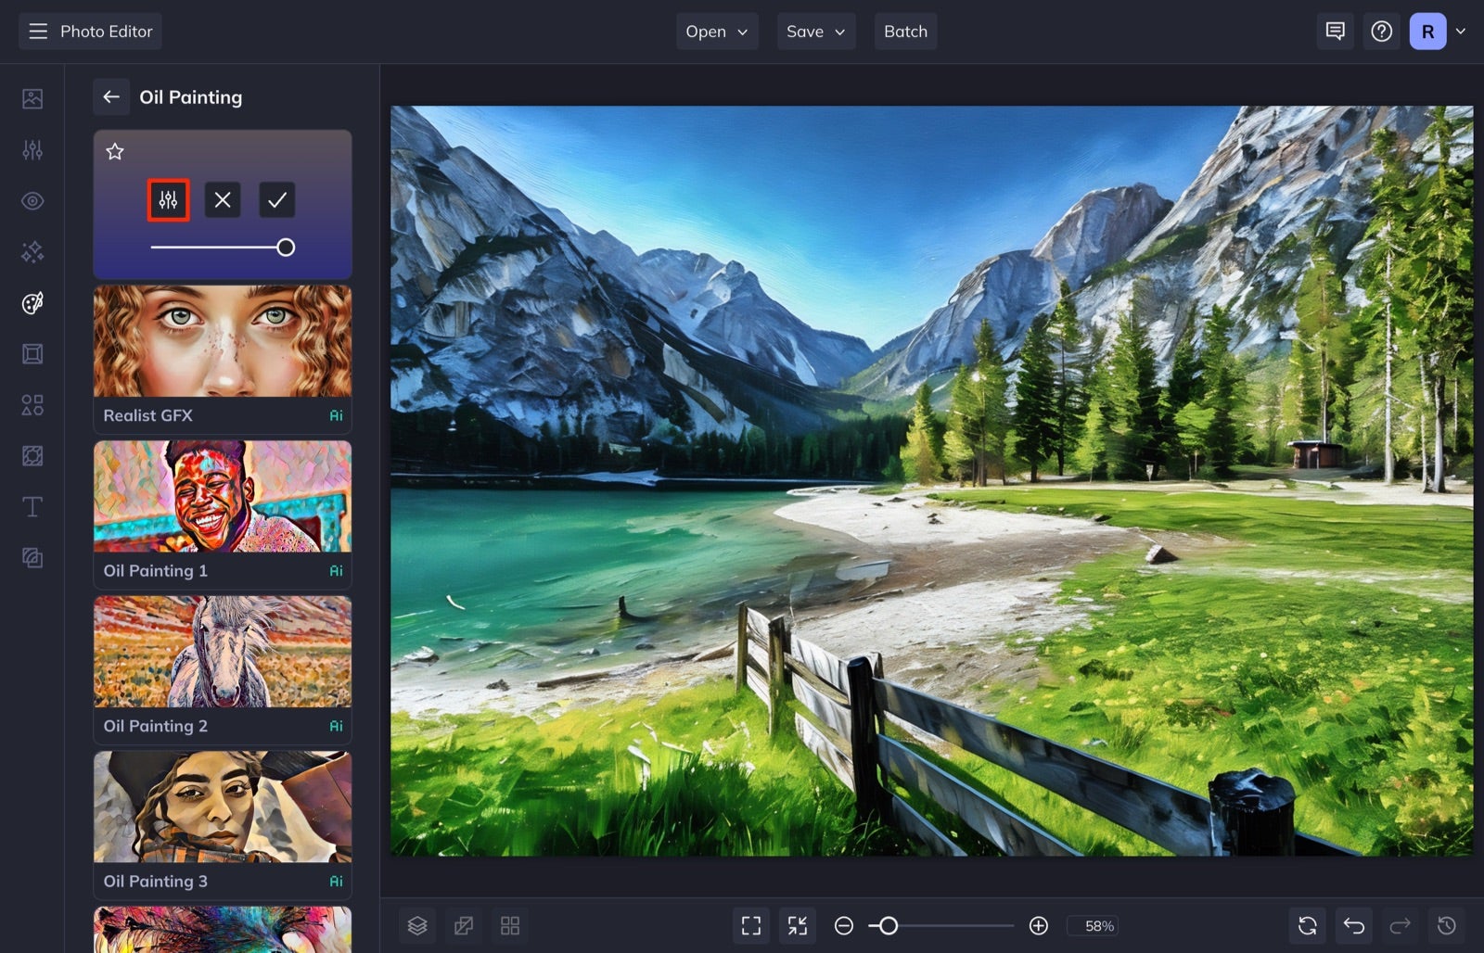The width and height of the screenshot is (1484, 953).
Task: Adjust the effect intensity slider
Action: [287, 247]
